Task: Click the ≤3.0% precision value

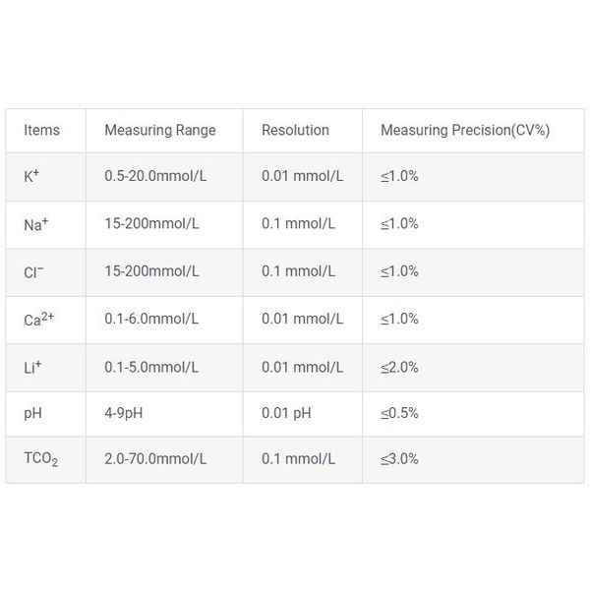Action: [x=399, y=458]
